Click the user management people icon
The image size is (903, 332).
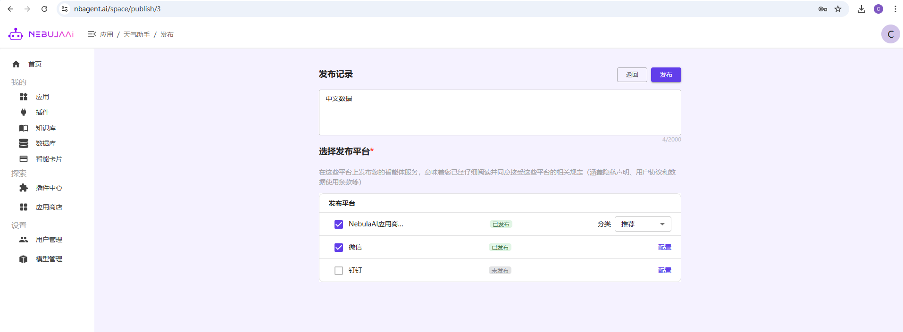[24, 240]
